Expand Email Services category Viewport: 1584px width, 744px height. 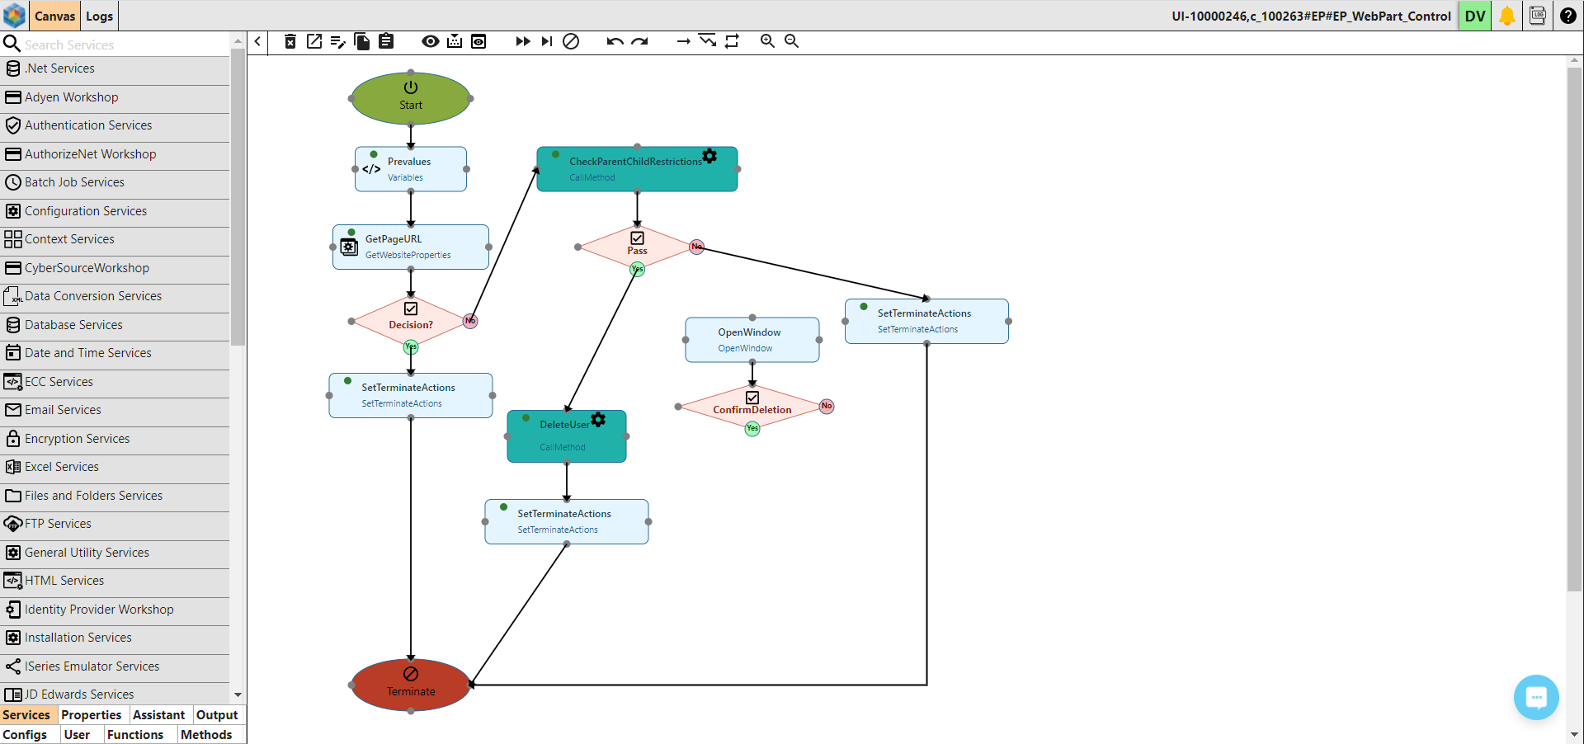115,410
